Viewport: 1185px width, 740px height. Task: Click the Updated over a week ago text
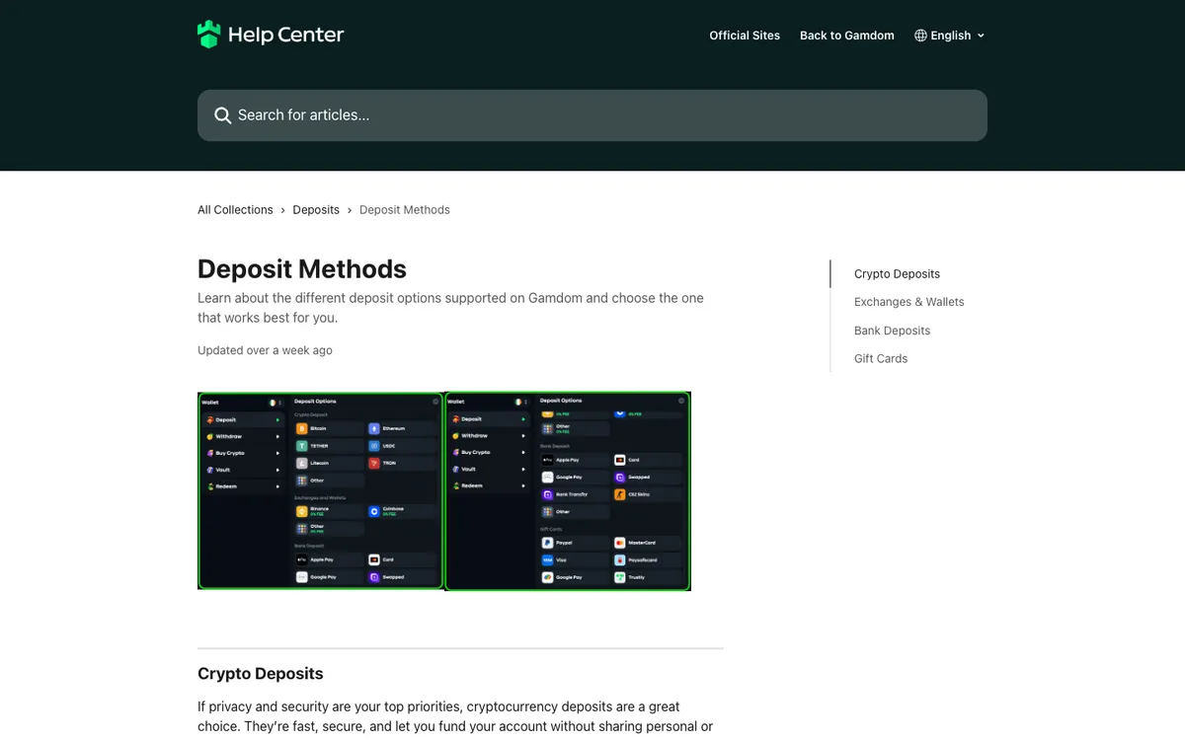click(265, 350)
